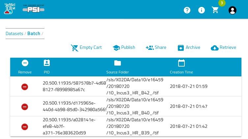The height and width of the screenshot is (139, 248).
Task: Click the info circle icon
Action: coord(201,10)
